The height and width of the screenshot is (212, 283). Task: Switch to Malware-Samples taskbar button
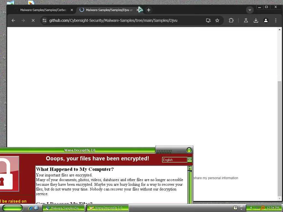click(63, 208)
